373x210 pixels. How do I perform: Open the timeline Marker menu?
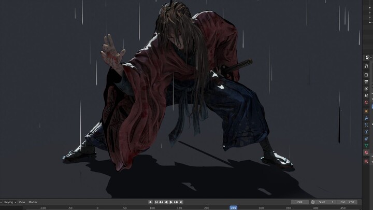point(33,202)
